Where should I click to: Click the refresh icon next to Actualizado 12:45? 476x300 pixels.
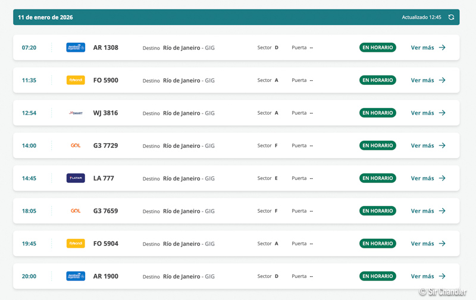[x=451, y=17]
